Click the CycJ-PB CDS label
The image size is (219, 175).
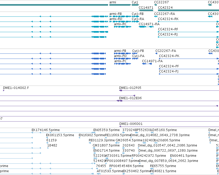click(138, 51)
